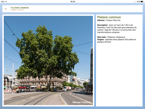Select the "Adresse : Cirque, Place du" line
The width and height of the screenshot is (145, 109).
(x=109, y=20)
